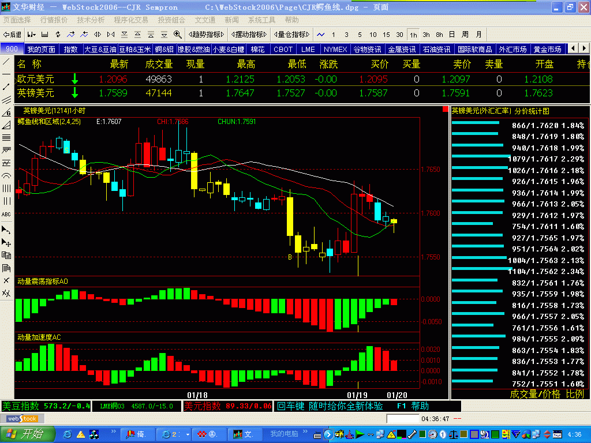Open the 趋势指标 trend indicators selector
Screen dimensions: 591x443
tap(206, 35)
